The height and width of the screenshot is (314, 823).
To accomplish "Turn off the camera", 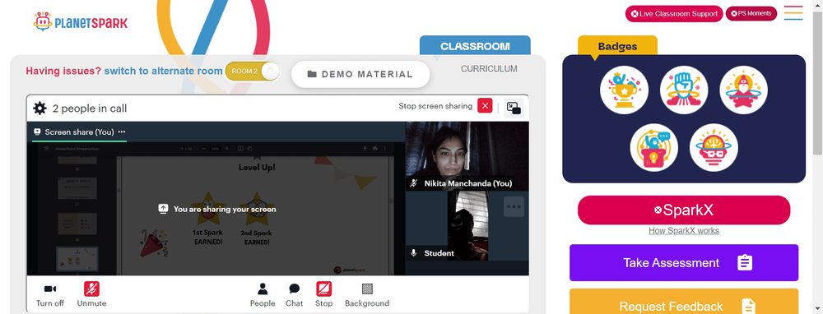I will pyautogui.click(x=50, y=295).
